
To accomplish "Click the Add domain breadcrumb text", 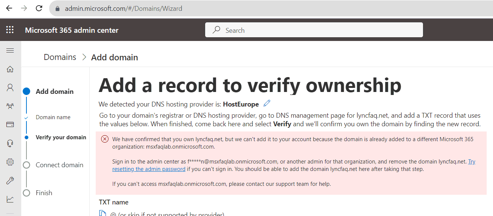I will point(115,57).
